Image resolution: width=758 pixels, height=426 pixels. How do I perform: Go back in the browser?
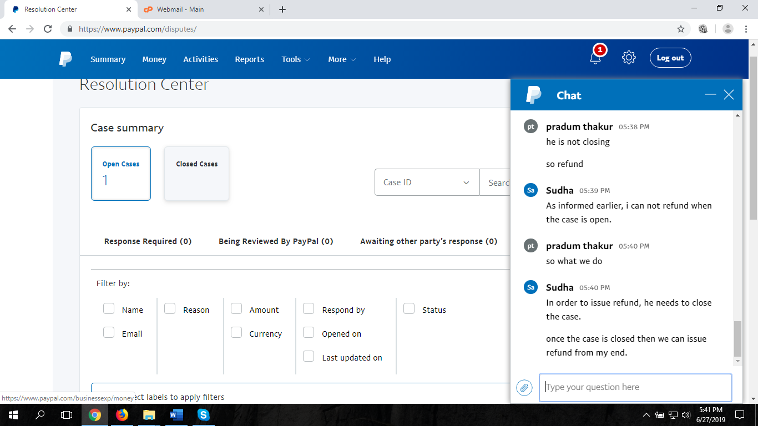(x=12, y=29)
